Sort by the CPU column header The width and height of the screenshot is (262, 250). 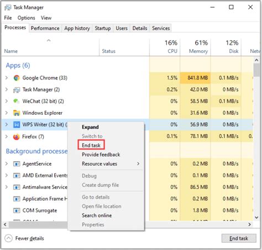coord(165,47)
